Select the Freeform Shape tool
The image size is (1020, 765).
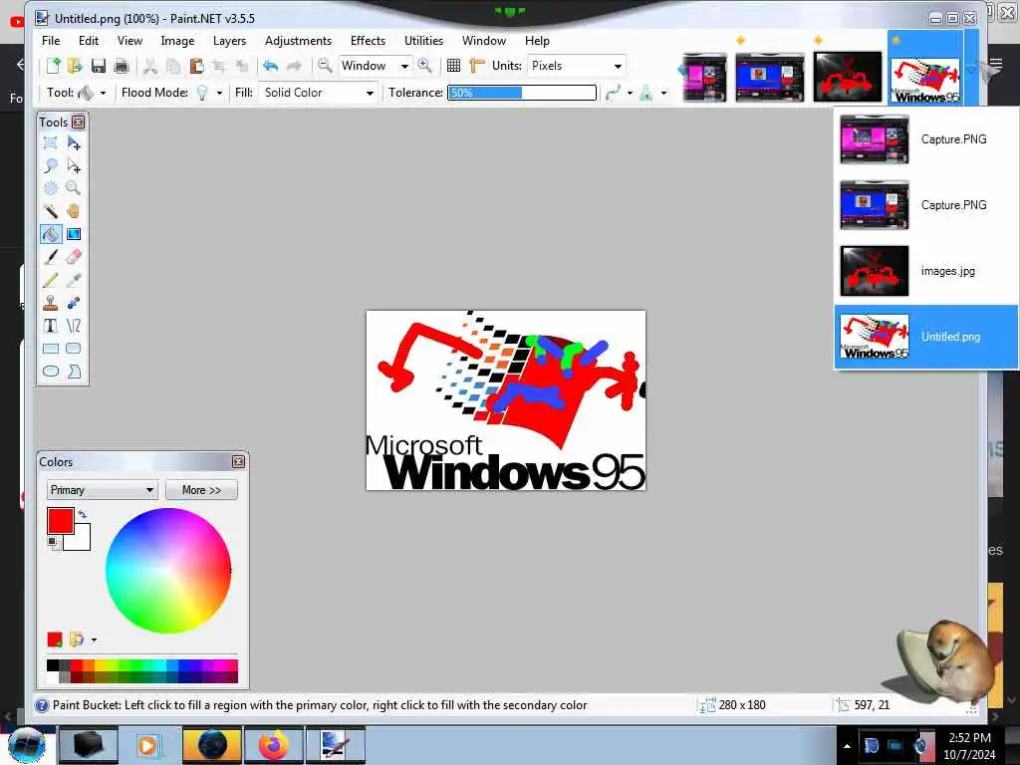(x=74, y=372)
